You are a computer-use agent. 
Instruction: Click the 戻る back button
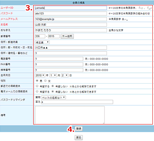(79, 138)
